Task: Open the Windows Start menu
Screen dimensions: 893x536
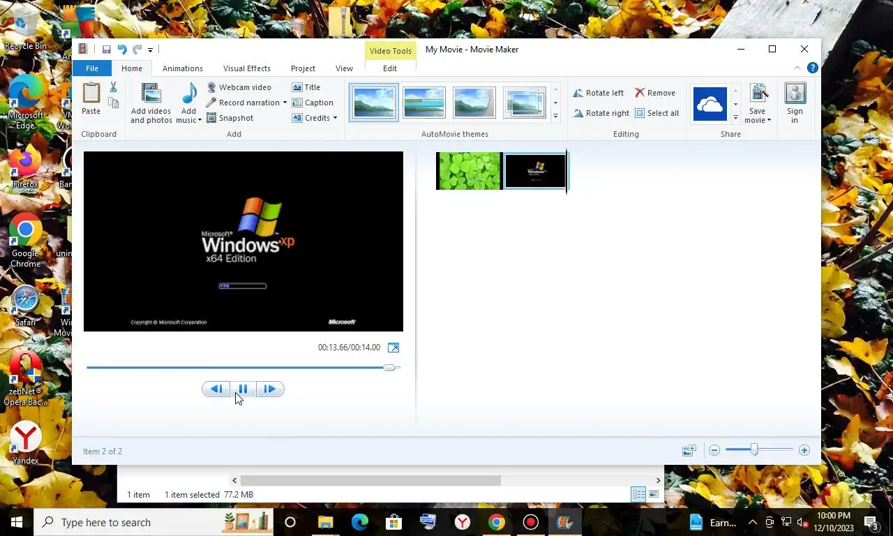Action: (17, 522)
